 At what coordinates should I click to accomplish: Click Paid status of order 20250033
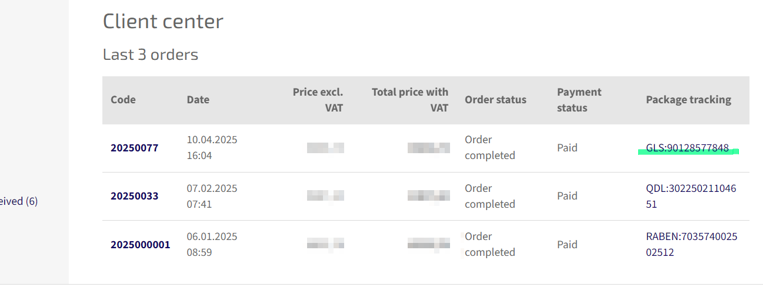click(567, 196)
